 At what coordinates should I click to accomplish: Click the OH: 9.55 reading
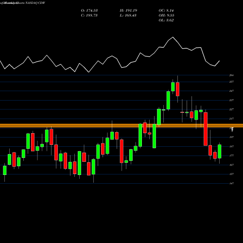point(166,16)
